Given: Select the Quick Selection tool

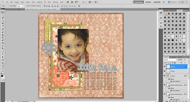Looking at the screenshot, I should [3, 21].
